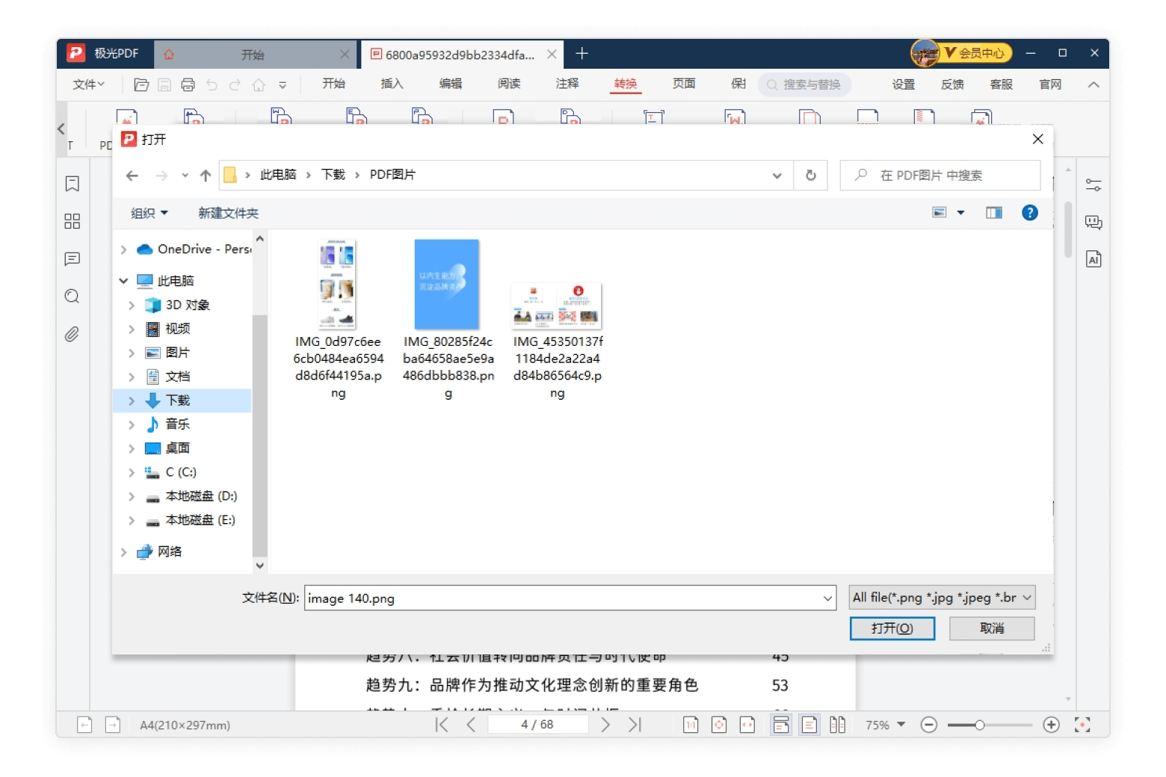Viewport: 1166px width, 777px height.
Task: Open the page thumbnails grid panel
Action: pos(73,221)
